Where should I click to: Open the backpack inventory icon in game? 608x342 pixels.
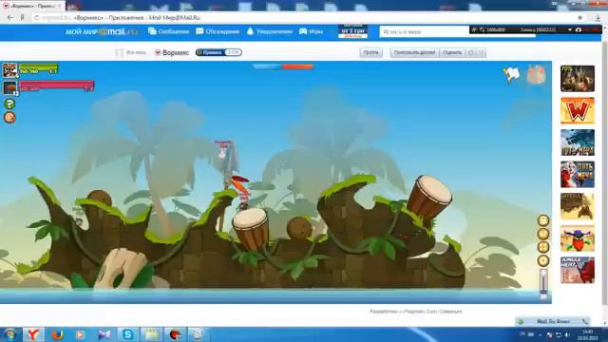(x=536, y=75)
